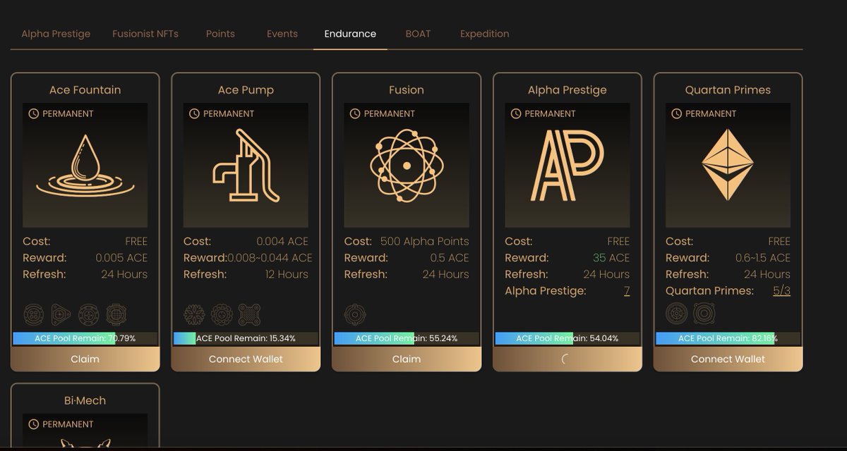Image resolution: width=847 pixels, height=451 pixels.
Task: Click the square mesh badge in Ace Pump
Action: click(249, 314)
